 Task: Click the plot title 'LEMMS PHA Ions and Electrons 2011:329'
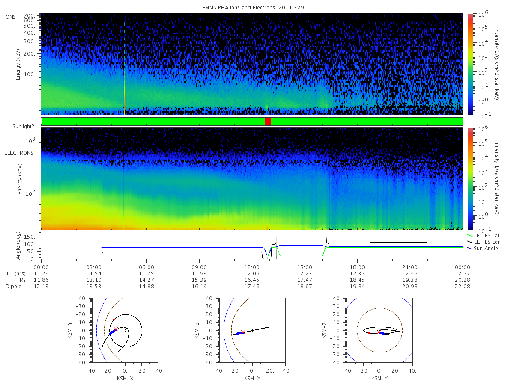tap(251, 8)
